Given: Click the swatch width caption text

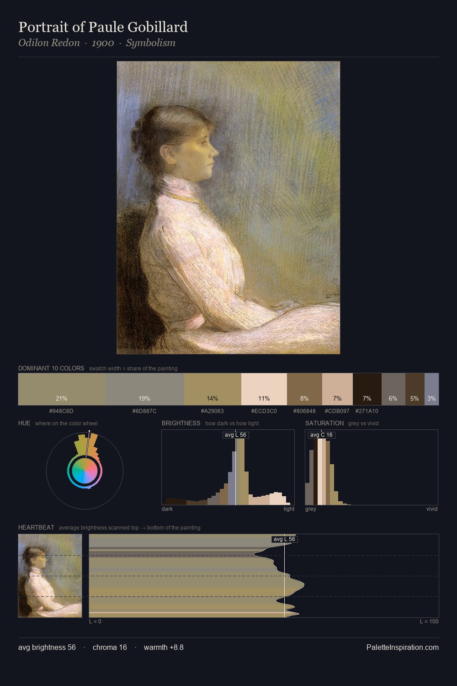Looking at the screenshot, I should coord(133,369).
